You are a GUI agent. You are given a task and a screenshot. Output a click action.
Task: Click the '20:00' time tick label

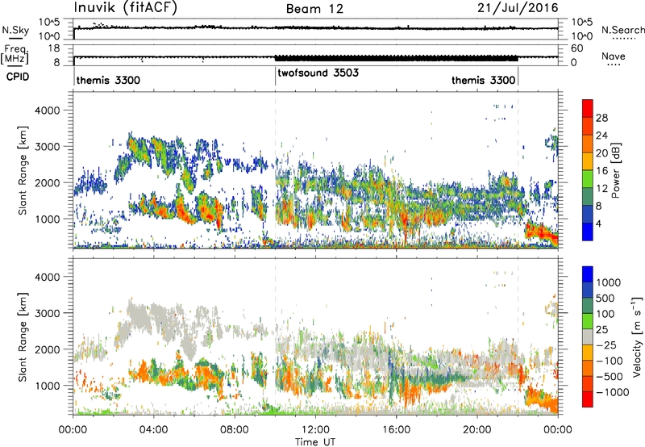coord(476,430)
